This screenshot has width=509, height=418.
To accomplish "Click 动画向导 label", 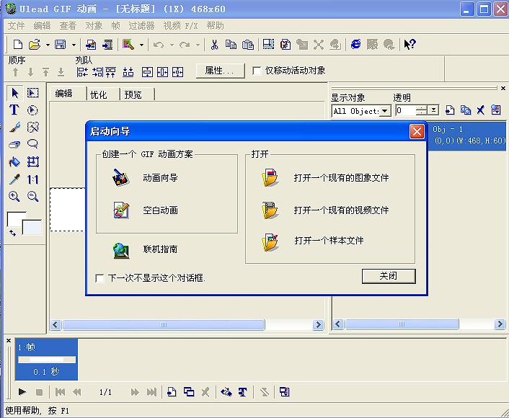I will tap(160, 177).
